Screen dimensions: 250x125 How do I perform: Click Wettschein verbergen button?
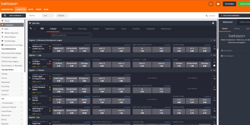coord(234,15)
